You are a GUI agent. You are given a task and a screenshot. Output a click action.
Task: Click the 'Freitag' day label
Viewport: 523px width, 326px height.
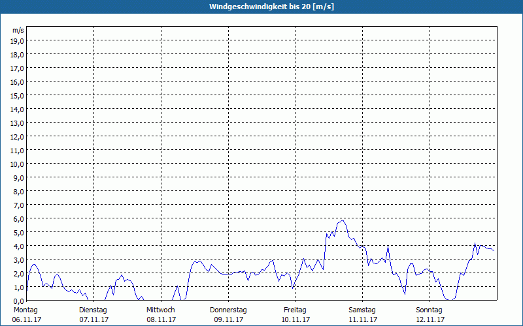pyautogui.click(x=295, y=310)
